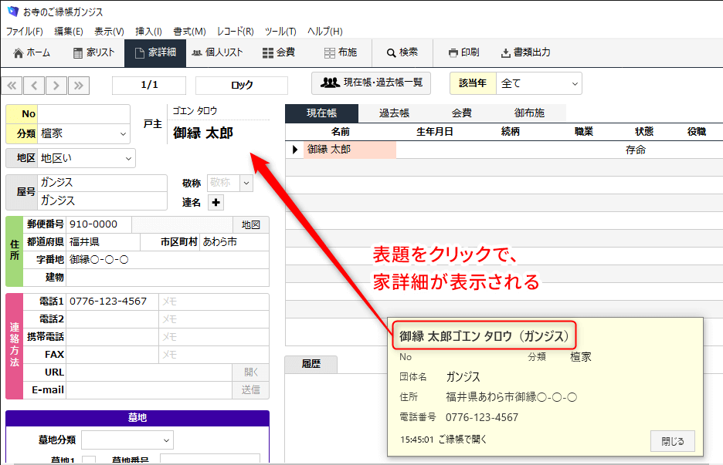Toggle the ロック lock button

tap(242, 85)
